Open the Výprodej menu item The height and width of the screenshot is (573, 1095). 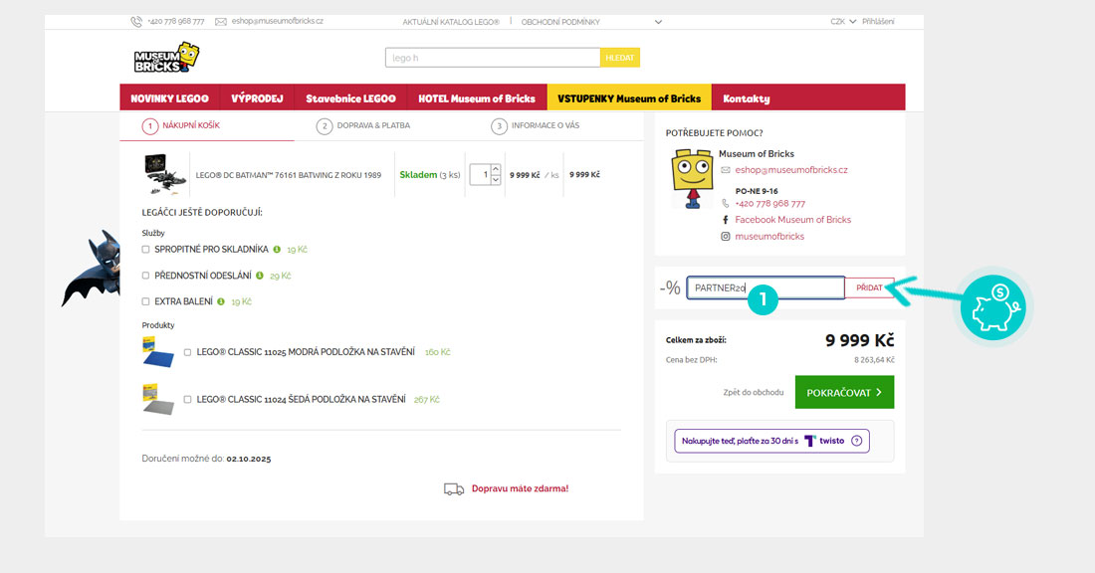[x=257, y=98]
